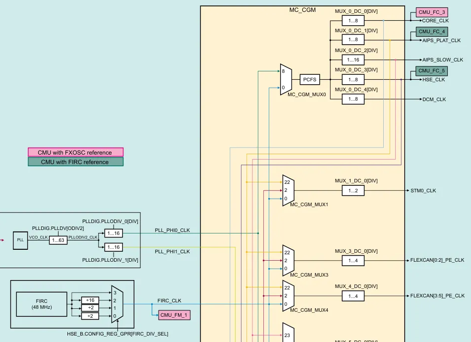Click the FIRC_CLK signal label
The width and height of the screenshot is (471, 342).
point(170,300)
